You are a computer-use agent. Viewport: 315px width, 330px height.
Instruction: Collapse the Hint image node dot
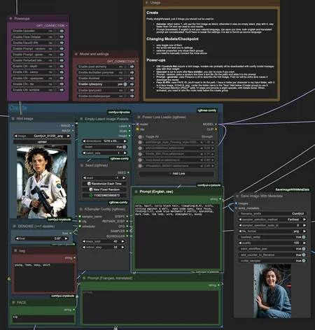click(13, 119)
